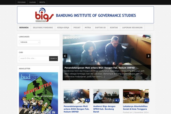
Task: Open KERJA-KERJA menu item
Action: 63,28
